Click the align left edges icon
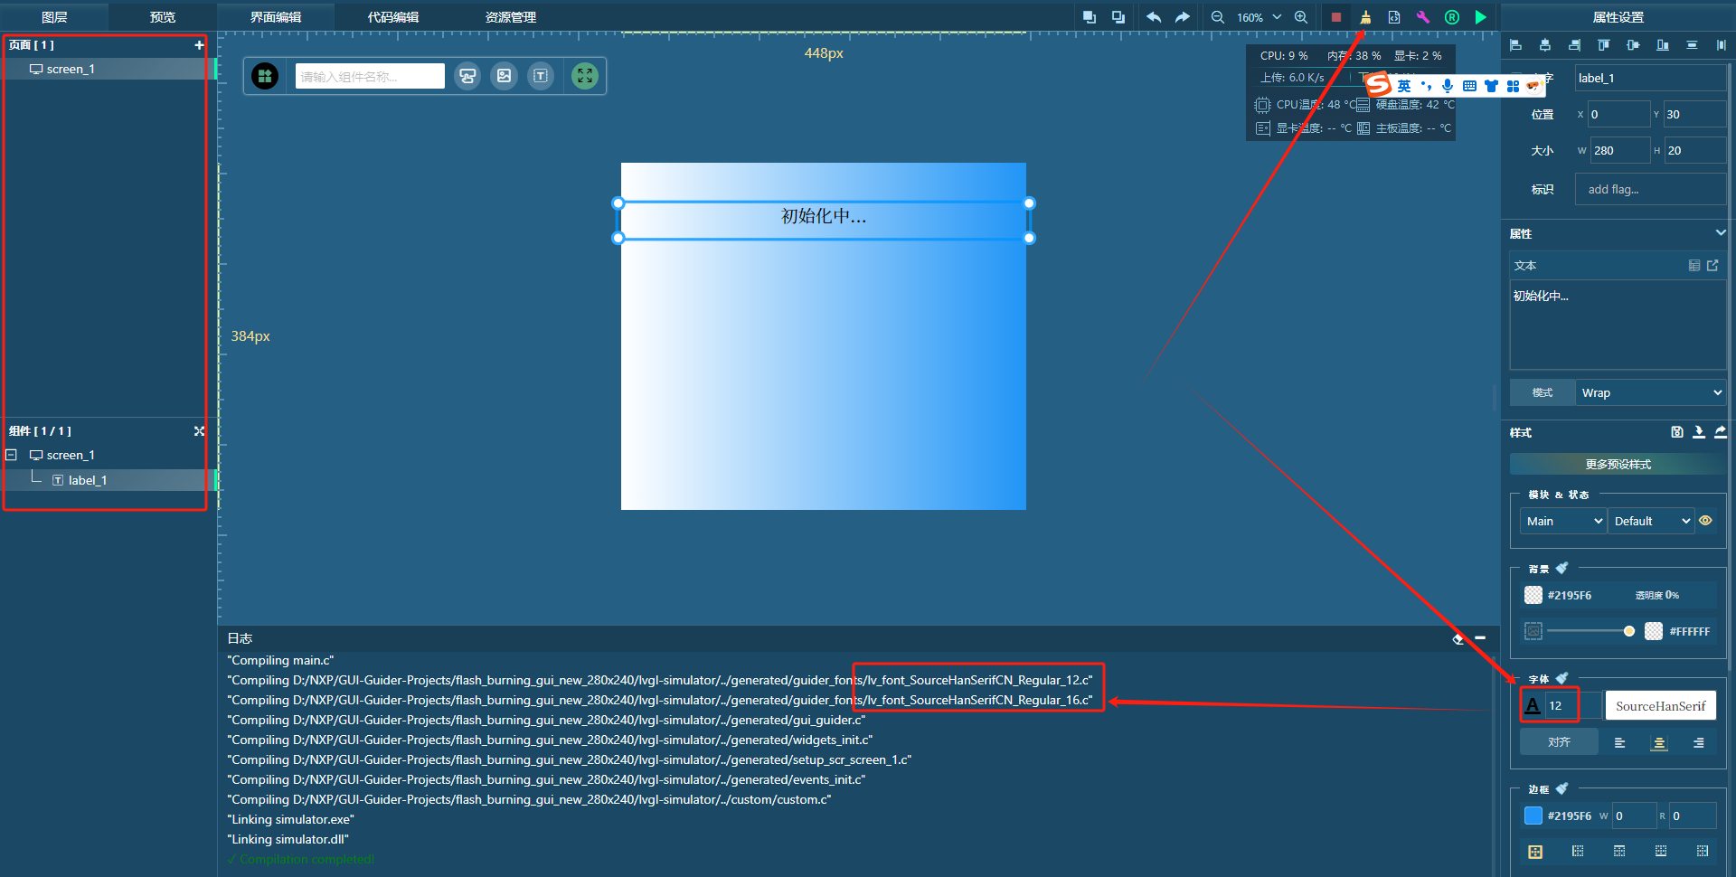The height and width of the screenshot is (877, 1736). click(x=1516, y=45)
